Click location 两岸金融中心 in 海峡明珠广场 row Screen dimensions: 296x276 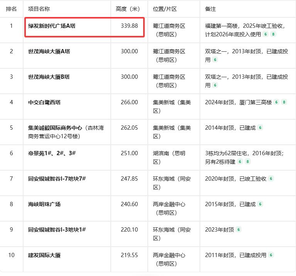coord(169,204)
